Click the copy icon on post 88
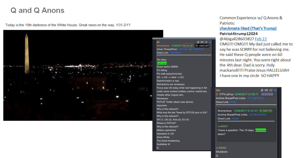The height and width of the screenshot is (158, 301). coord(199,42)
